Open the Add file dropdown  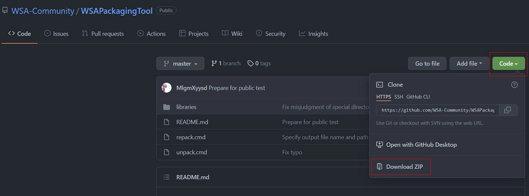469,64
